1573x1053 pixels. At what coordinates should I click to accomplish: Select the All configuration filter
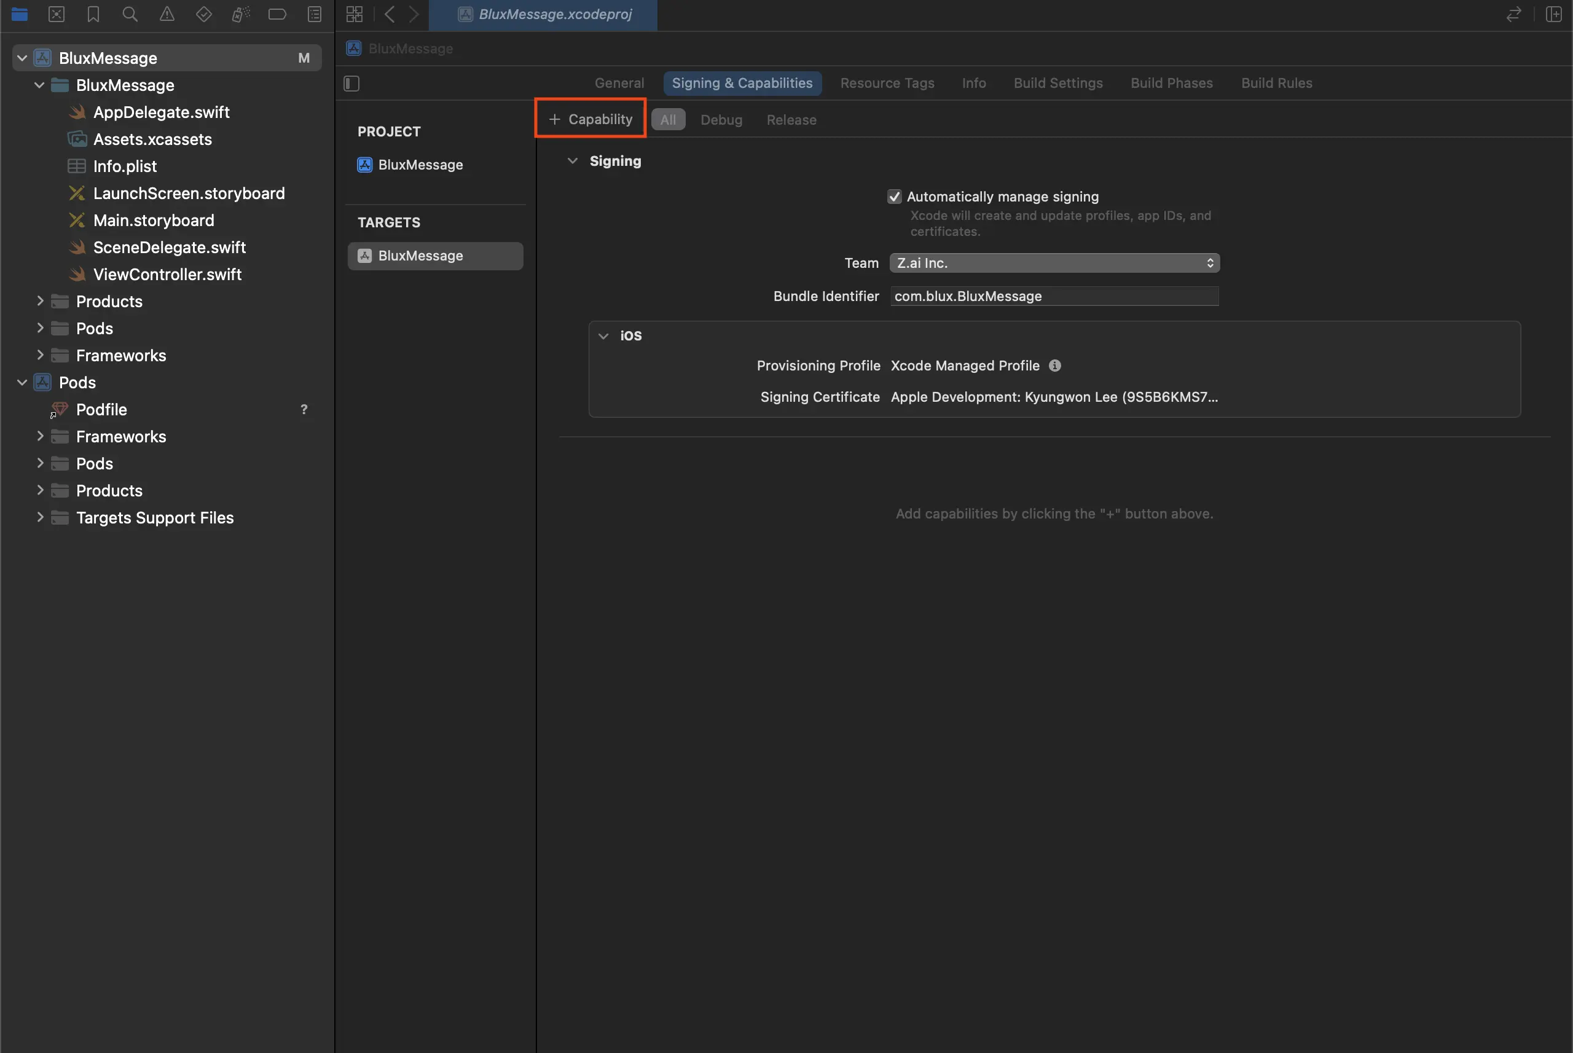tap(669, 120)
